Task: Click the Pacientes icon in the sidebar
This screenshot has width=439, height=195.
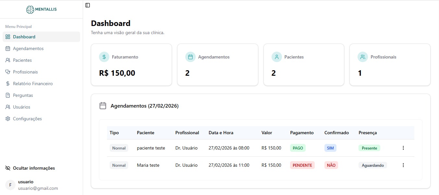Action: pos(7,60)
